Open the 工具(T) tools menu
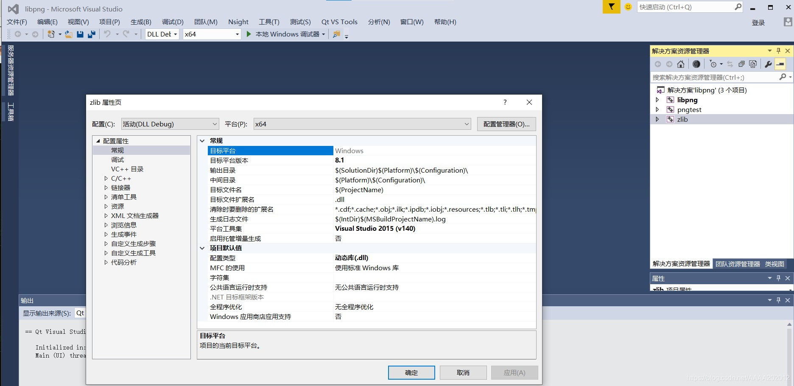The width and height of the screenshot is (794, 386). point(269,22)
